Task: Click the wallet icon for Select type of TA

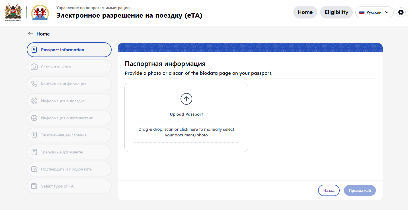Action: tap(34, 186)
